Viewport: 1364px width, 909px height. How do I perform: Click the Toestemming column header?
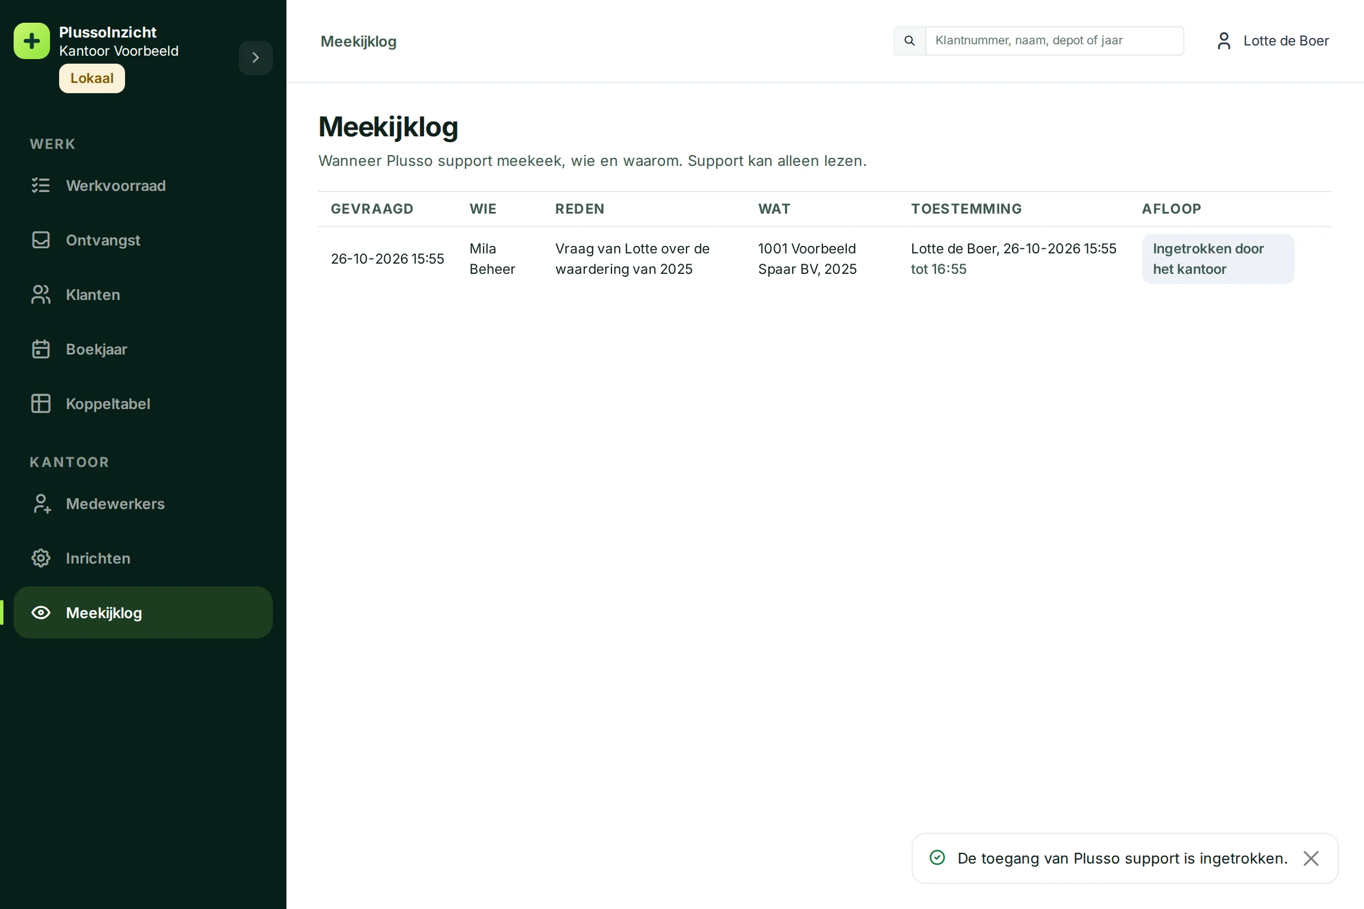967,209
